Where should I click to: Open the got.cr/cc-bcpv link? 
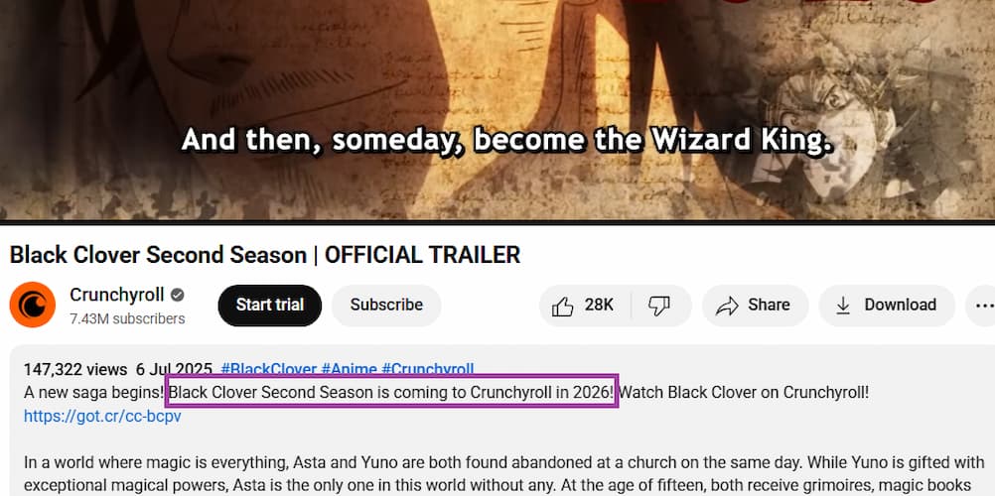102,416
